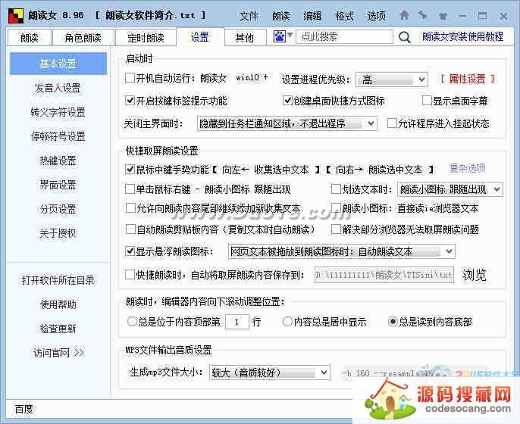Select 内容总是居中显示 radio button

[x=287, y=322]
